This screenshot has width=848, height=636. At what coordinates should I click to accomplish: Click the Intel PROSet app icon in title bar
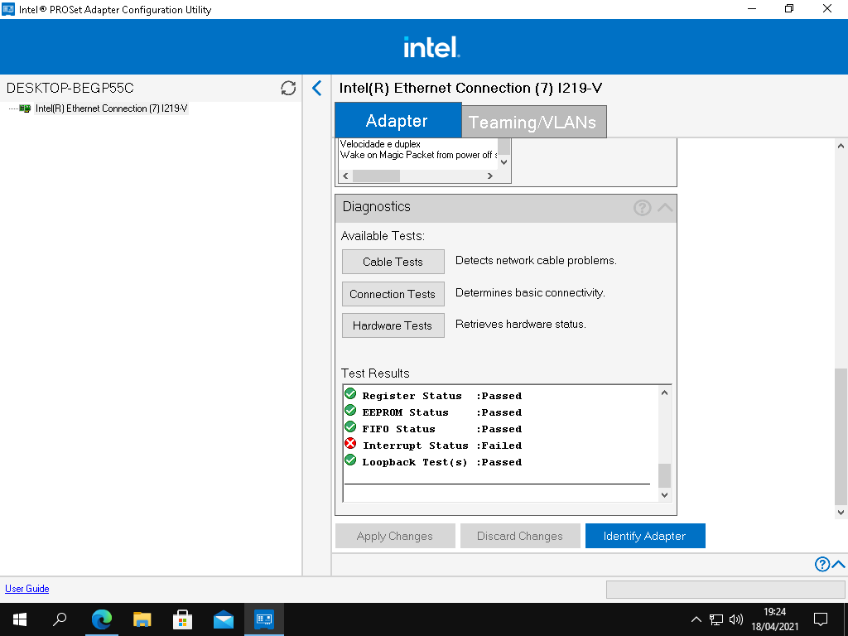[8, 9]
